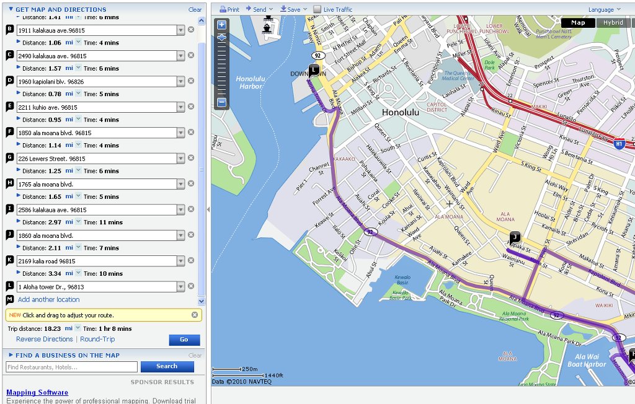
Task: Click the Go button
Action: click(x=184, y=340)
